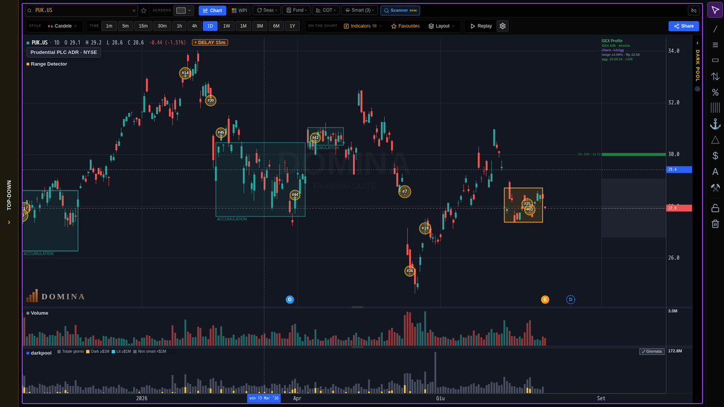
Task: Open the Layout dropdown
Action: click(x=442, y=26)
